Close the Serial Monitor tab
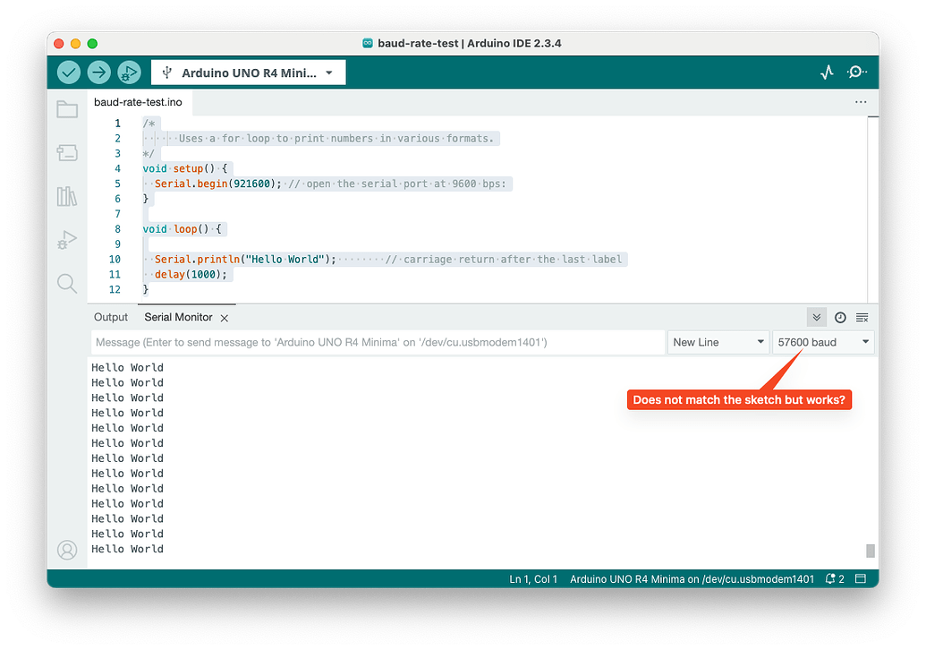 225,318
